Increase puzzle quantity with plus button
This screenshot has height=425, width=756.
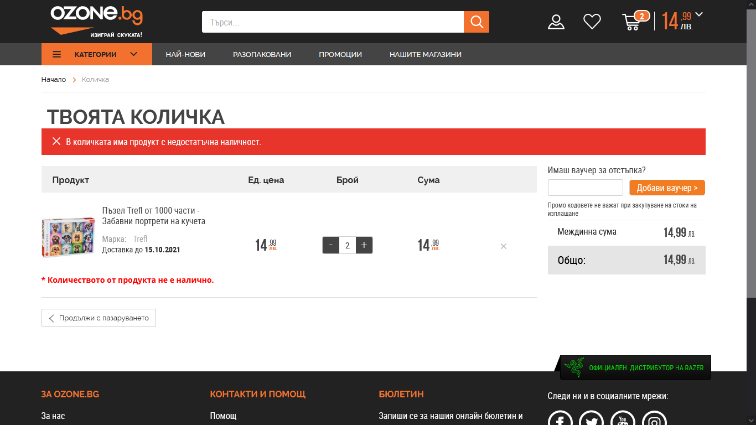click(364, 245)
